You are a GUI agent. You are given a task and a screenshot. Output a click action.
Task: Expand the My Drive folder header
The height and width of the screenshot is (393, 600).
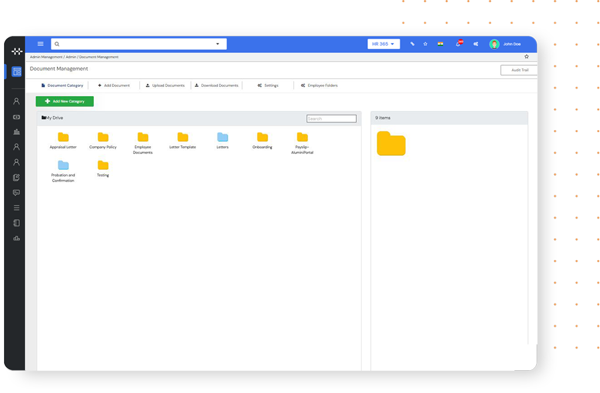pyautogui.click(x=52, y=118)
